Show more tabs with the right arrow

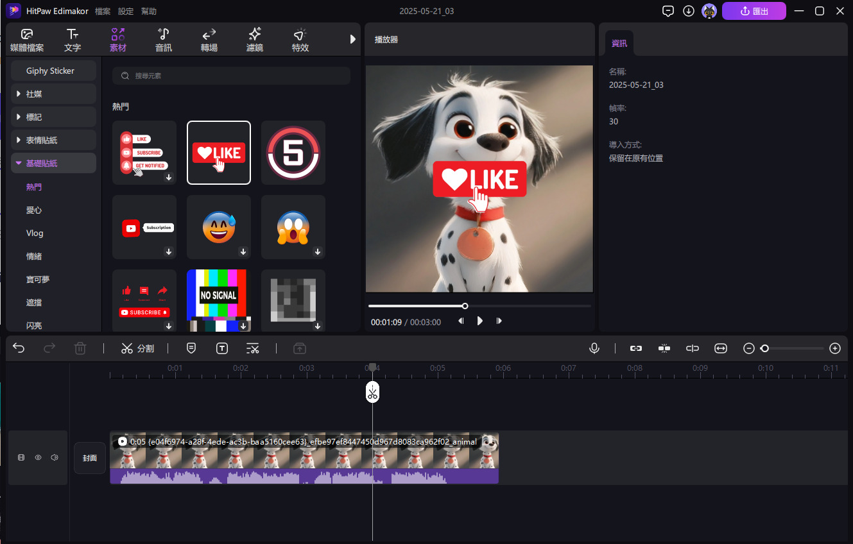(352, 39)
